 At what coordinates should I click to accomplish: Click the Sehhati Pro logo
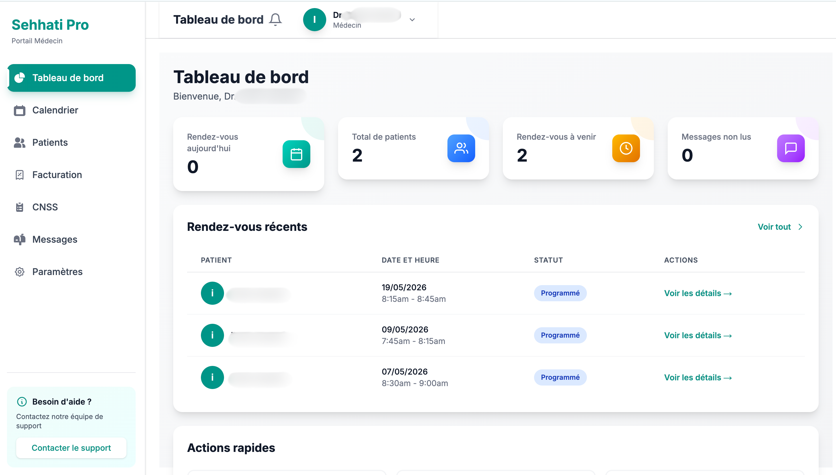tap(50, 25)
